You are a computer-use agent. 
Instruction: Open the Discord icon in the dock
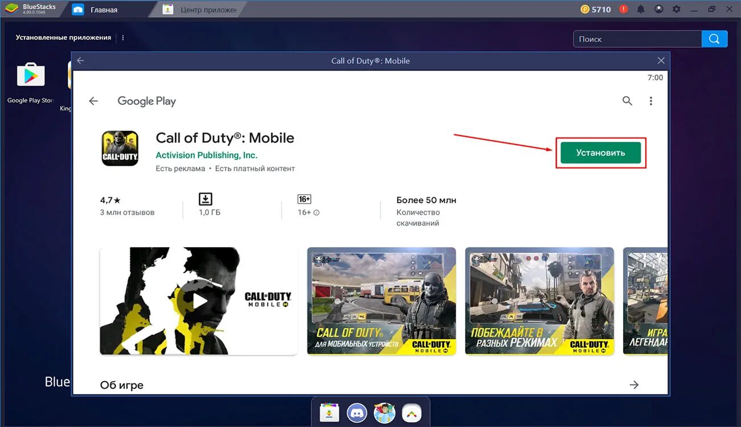tap(357, 412)
